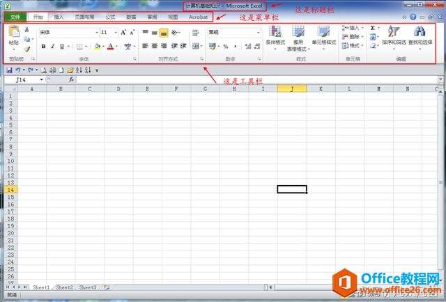Click the Increase Indent icon
The height and width of the screenshot is (302, 446).
(x=183, y=46)
